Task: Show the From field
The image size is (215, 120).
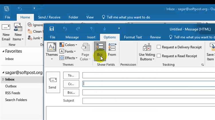Action: [x=112, y=50]
